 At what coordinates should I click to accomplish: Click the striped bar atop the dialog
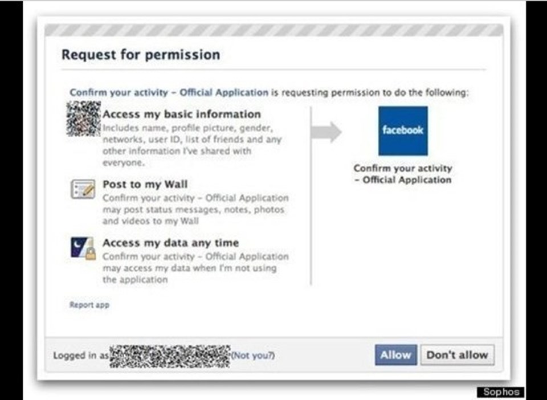[274, 30]
